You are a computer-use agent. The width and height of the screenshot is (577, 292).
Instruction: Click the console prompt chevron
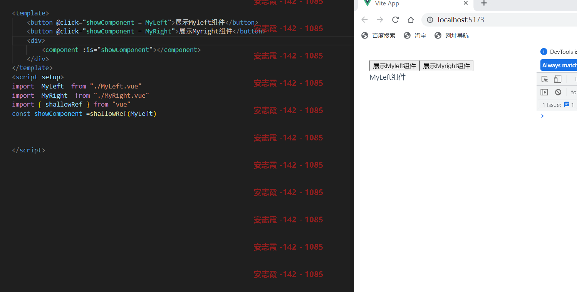[x=542, y=116]
